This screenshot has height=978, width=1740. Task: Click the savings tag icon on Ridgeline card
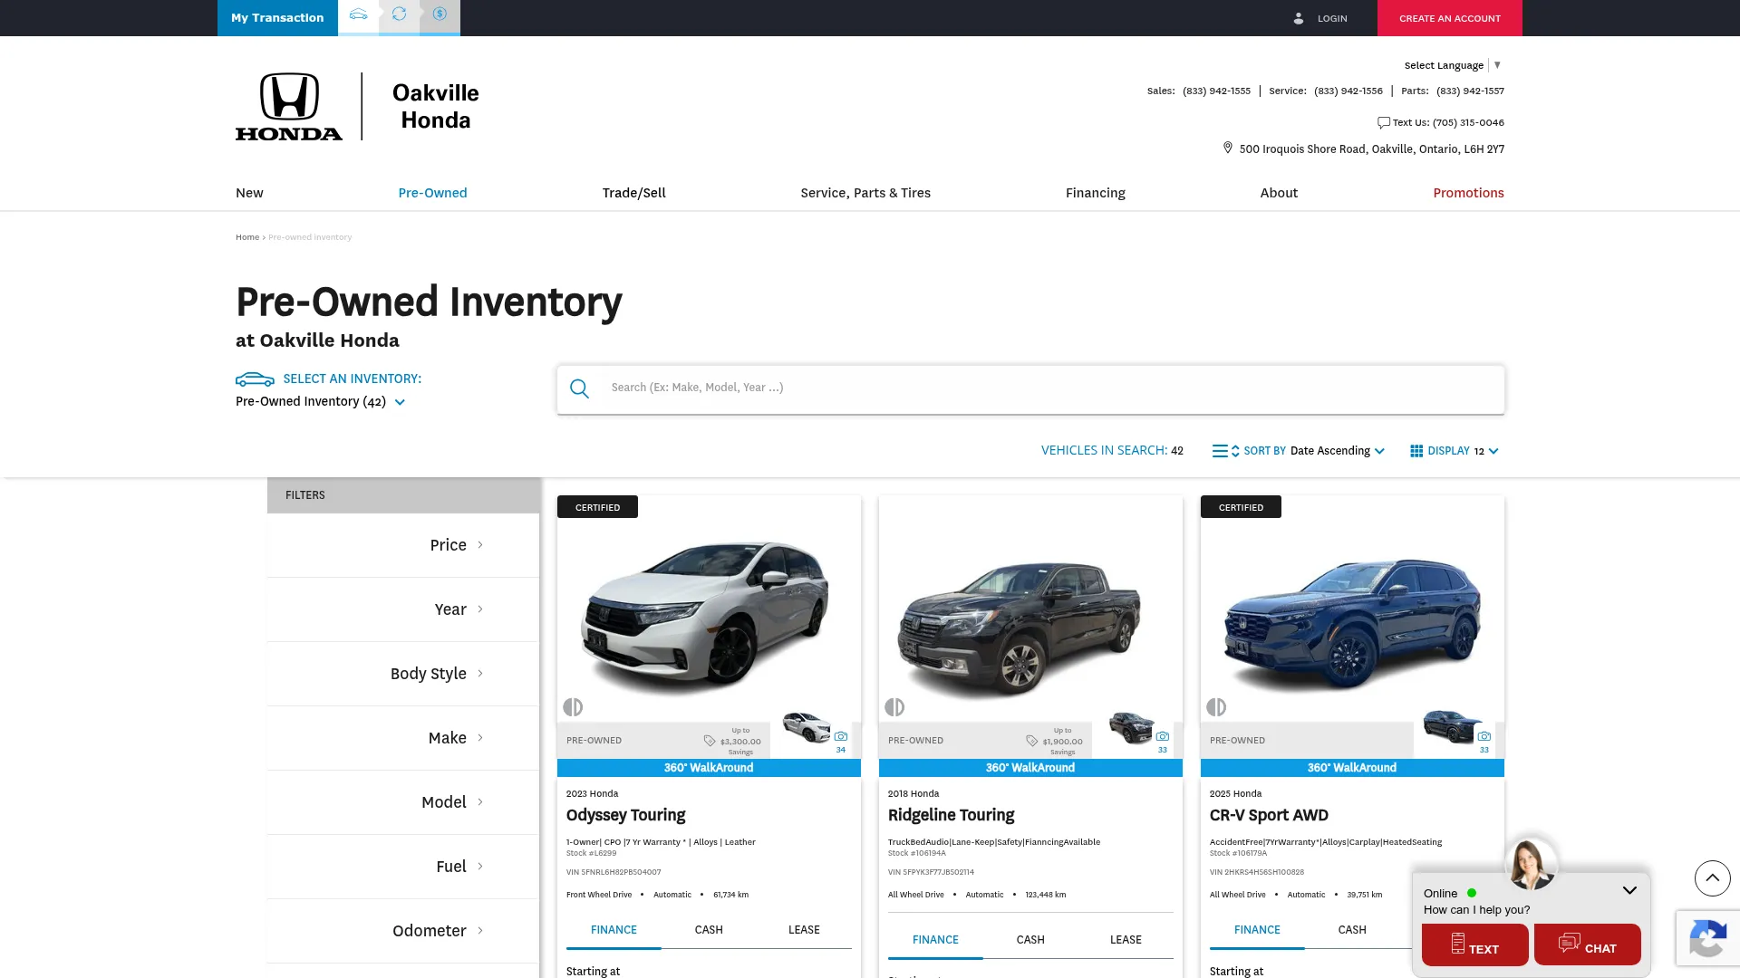1031,741
